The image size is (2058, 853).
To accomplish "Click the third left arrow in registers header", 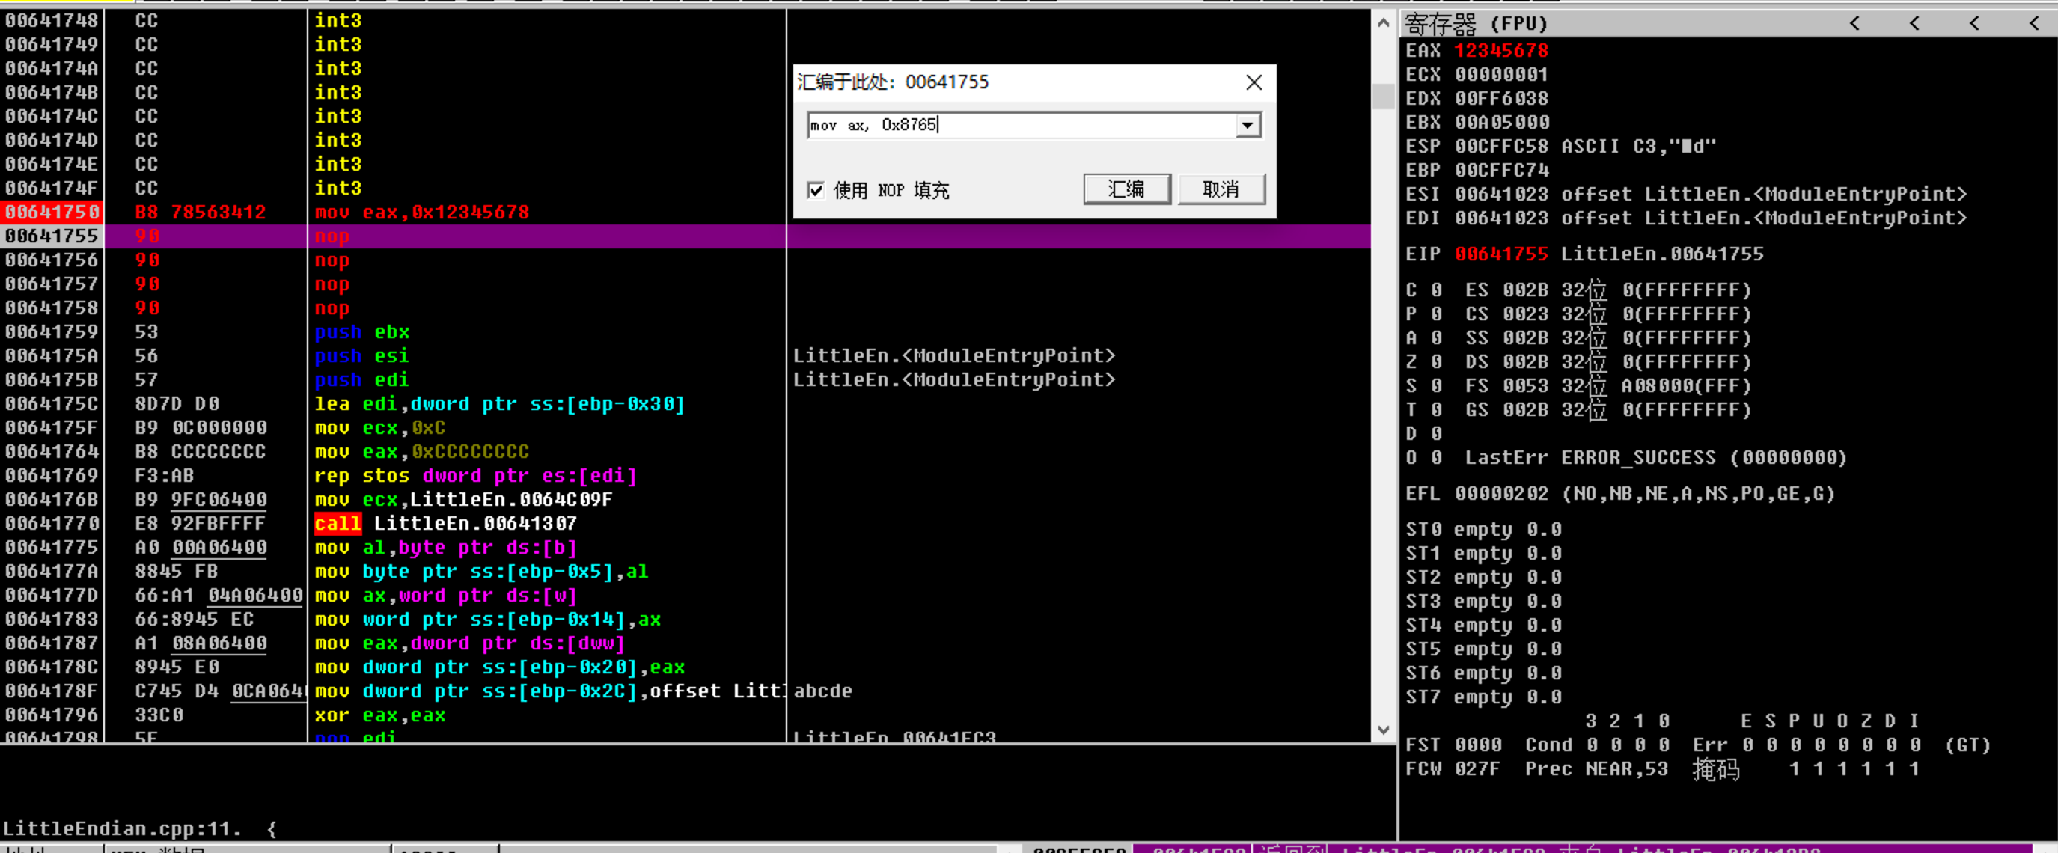I will click(1974, 24).
